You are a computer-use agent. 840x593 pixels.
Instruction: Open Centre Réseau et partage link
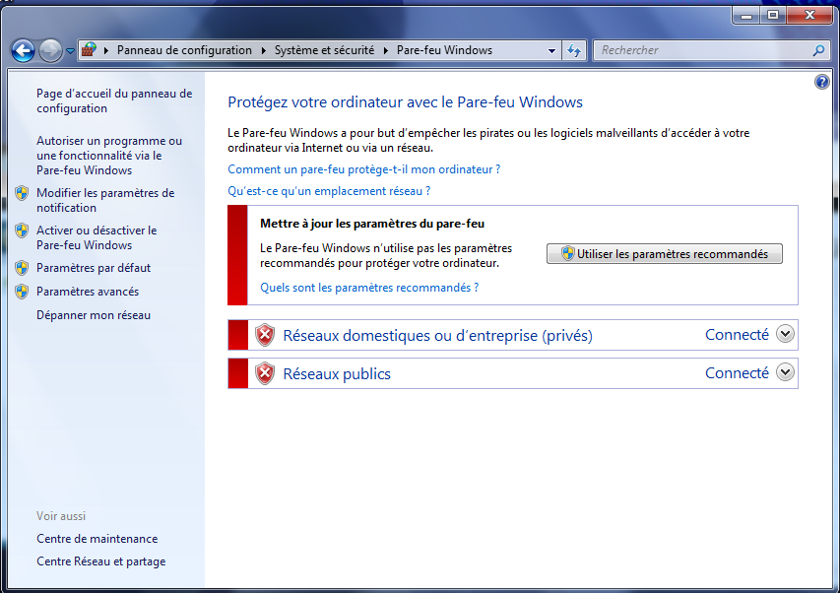click(100, 561)
